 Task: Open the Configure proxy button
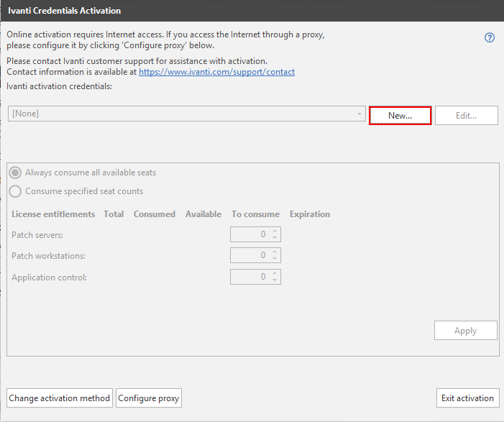click(x=149, y=398)
